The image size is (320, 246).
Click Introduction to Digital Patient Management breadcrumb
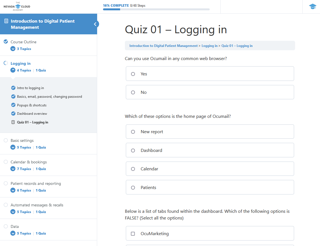163,46
